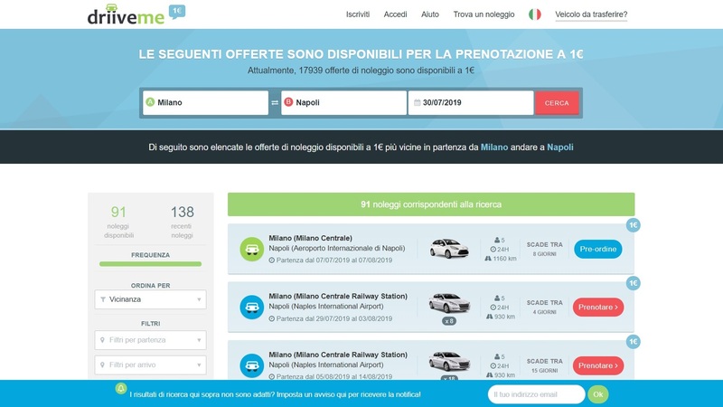
Task: Click the 1€ speech bubble icon in logo
Action: pos(177,12)
